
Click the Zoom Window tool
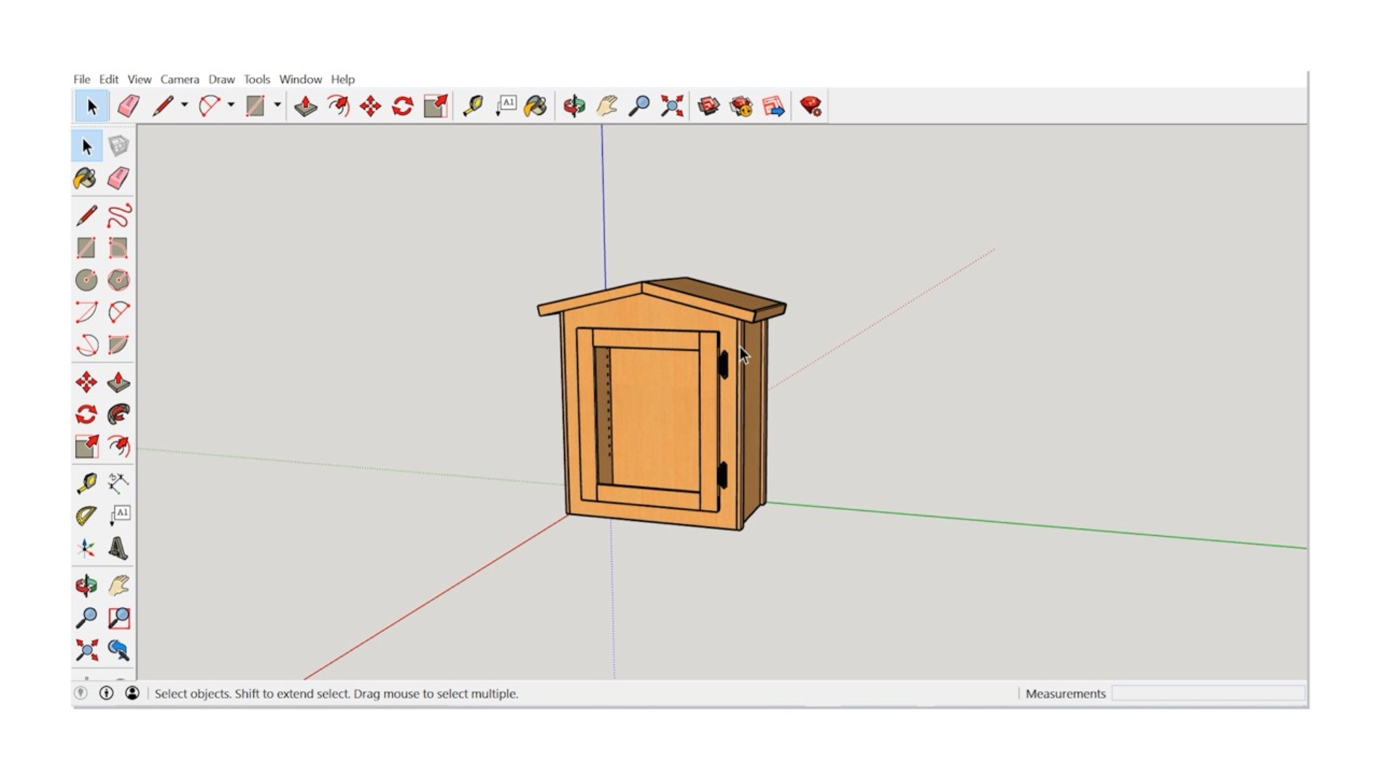tap(118, 618)
